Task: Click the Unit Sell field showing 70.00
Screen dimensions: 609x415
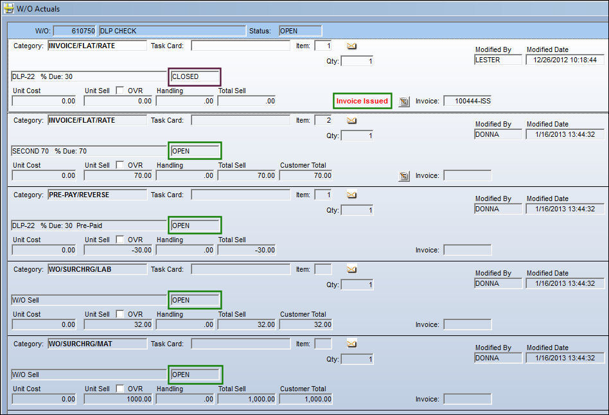Action: point(118,175)
